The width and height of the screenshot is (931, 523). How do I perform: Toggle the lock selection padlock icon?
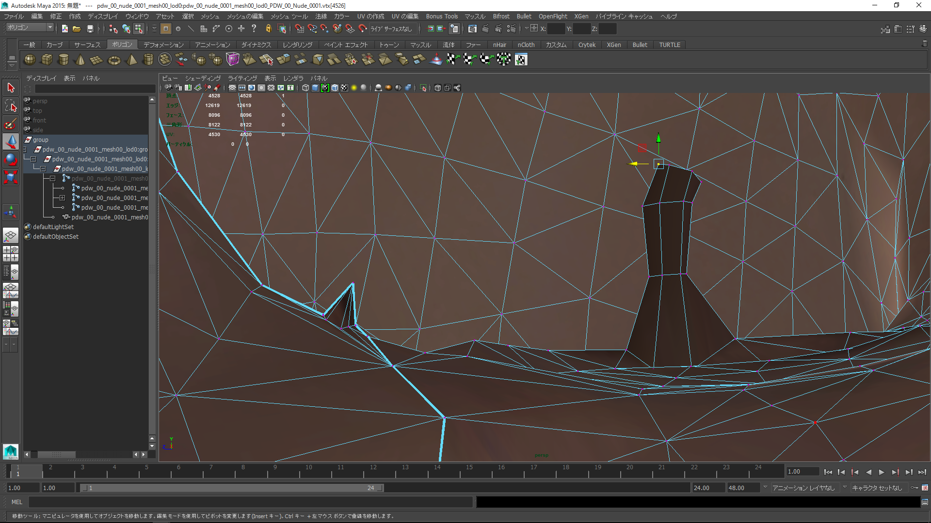(268, 29)
